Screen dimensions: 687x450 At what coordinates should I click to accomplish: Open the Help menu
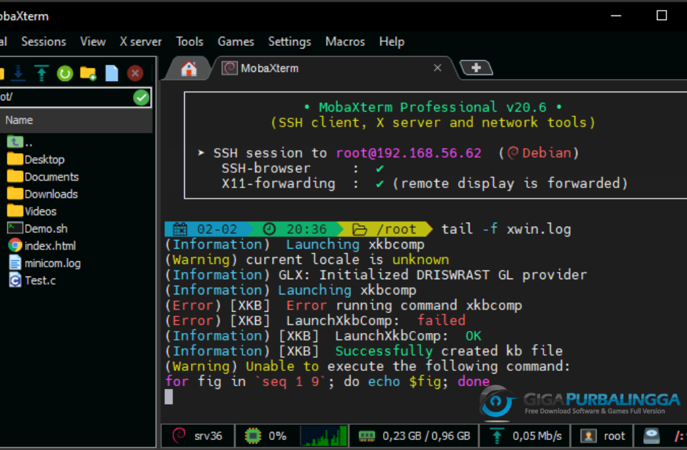click(392, 42)
